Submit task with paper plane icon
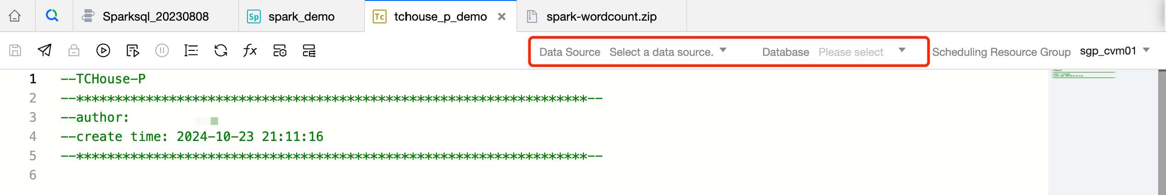The width and height of the screenshot is (1166, 195). point(45,50)
